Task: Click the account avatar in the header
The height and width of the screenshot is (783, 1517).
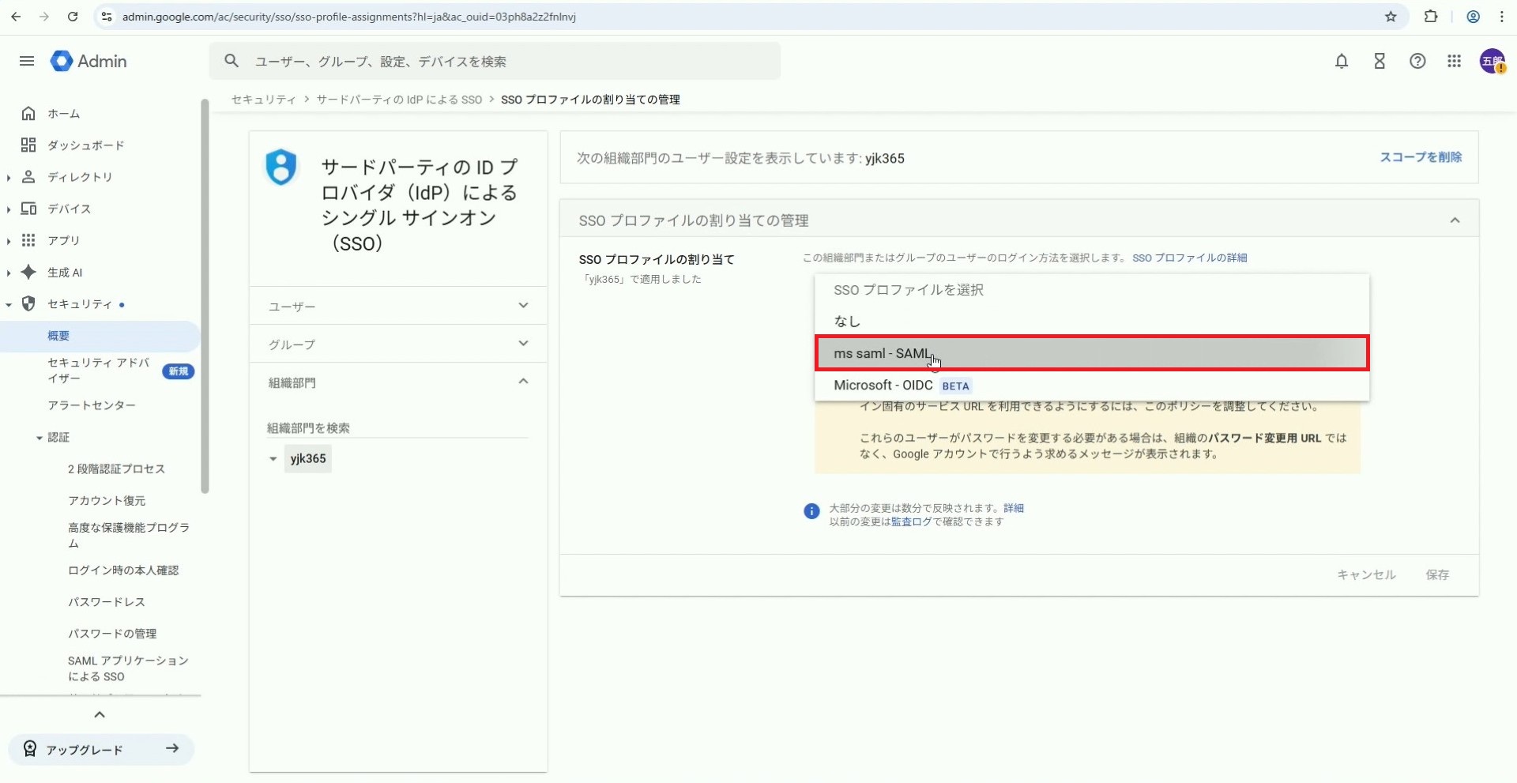Action: pos(1492,61)
